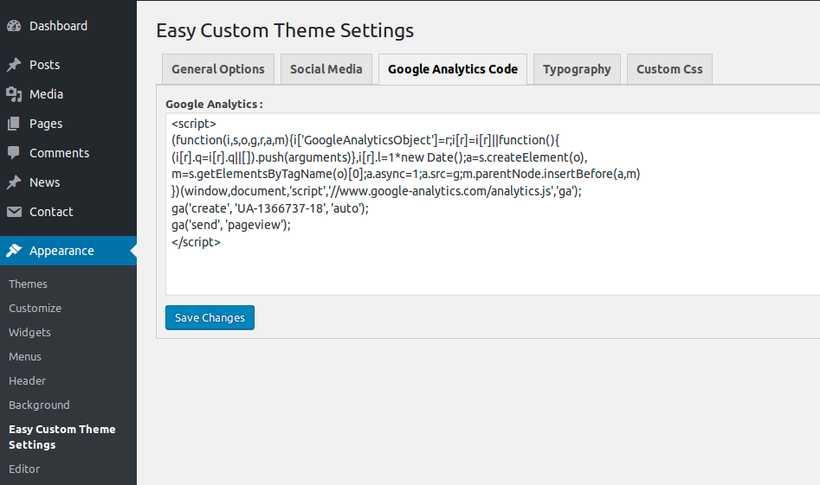
Task: Open the theme Editor link
Action: pos(24,469)
